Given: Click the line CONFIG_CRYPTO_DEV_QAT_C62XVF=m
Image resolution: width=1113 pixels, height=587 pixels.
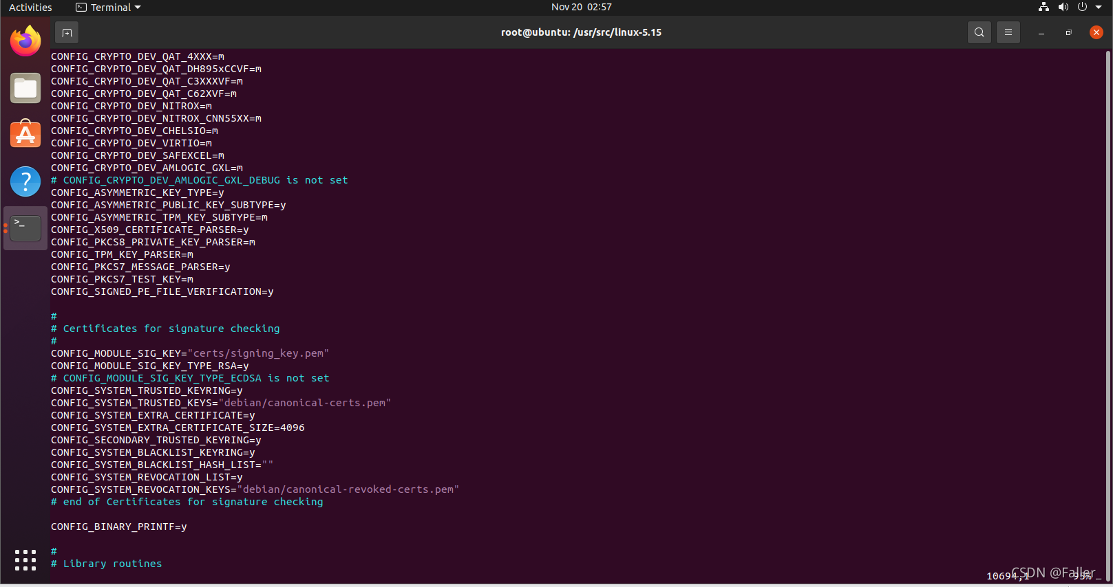Looking at the screenshot, I should point(144,93).
